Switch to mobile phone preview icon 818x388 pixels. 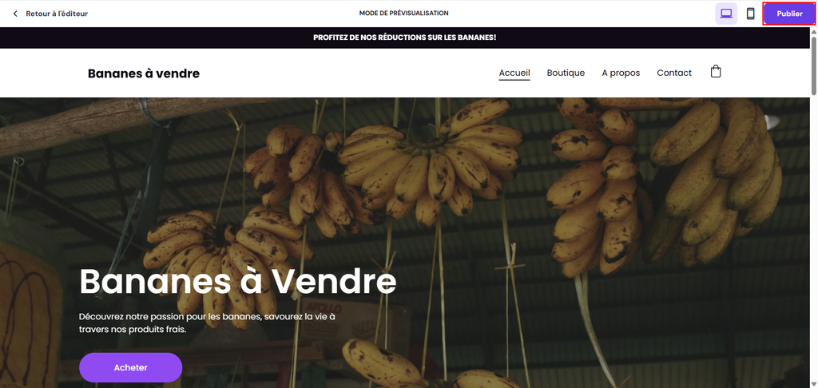[x=750, y=14]
